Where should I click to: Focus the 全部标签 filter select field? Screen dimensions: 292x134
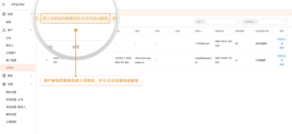click(265, 22)
